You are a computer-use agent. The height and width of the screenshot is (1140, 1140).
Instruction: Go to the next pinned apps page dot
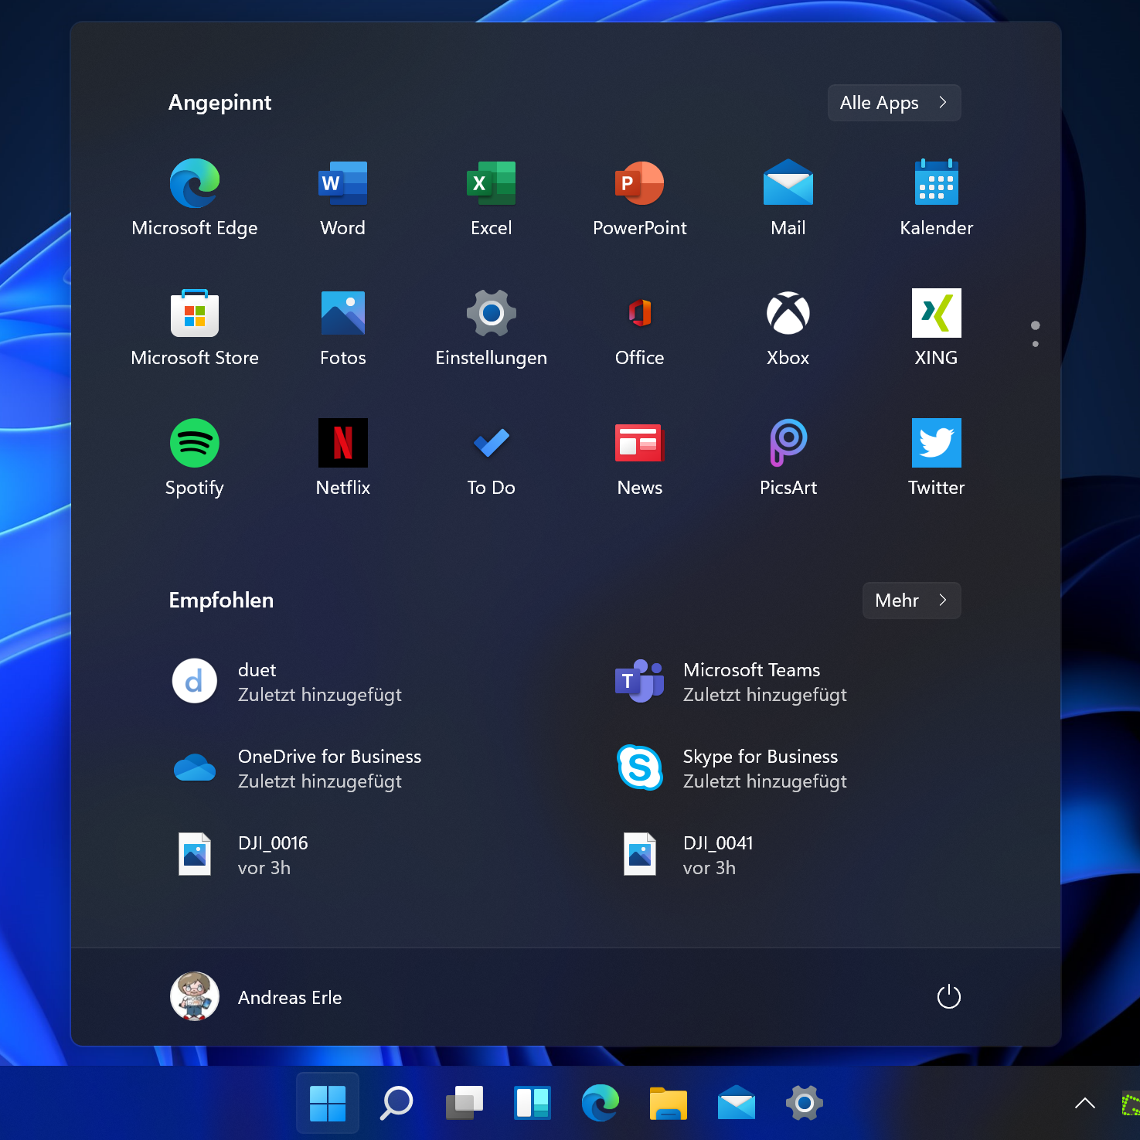(1035, 344)
